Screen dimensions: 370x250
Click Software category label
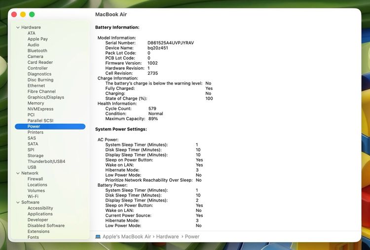pos(31,202)
